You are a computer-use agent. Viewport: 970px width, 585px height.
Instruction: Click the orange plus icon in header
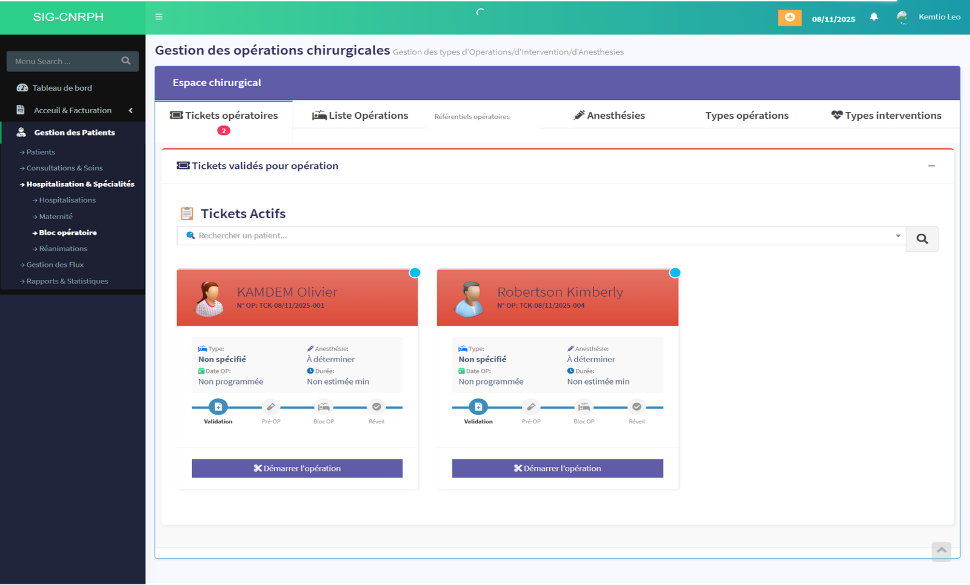pyautogui.click(x=789, y=18)
